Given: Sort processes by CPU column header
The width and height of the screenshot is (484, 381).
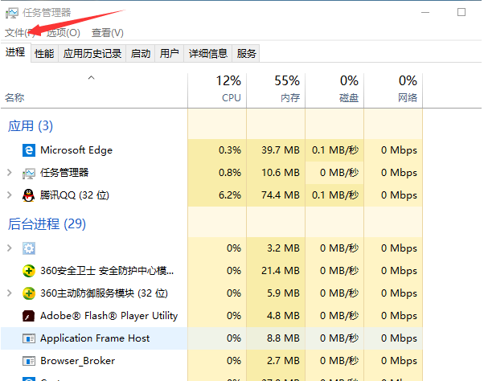Looking at the screenshot, I should [230, 89].
